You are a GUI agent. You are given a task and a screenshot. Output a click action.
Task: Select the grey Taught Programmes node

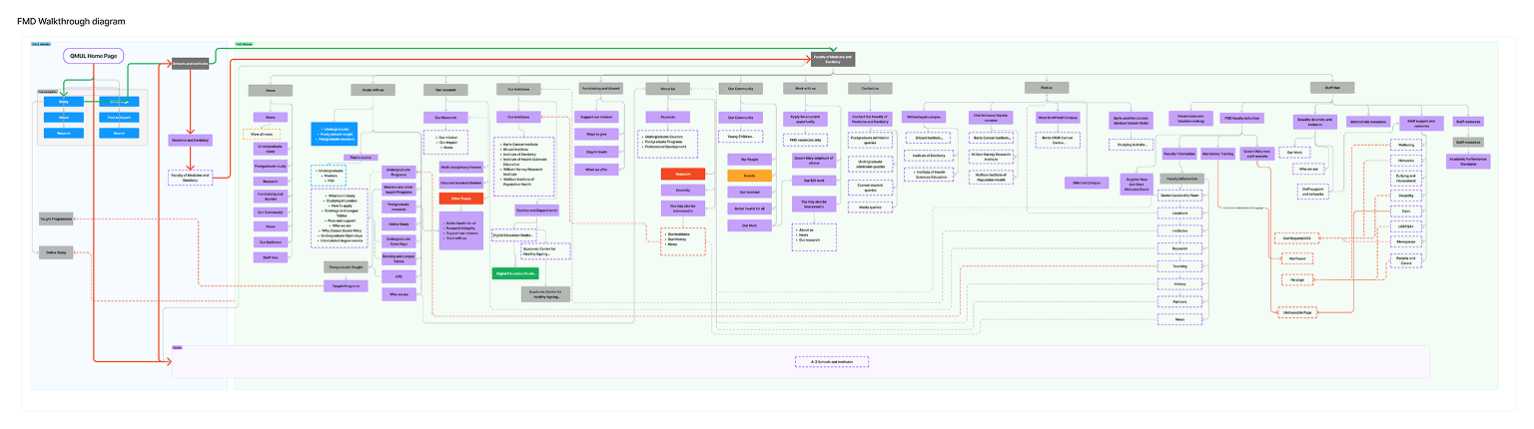click(x=55, y=217)
